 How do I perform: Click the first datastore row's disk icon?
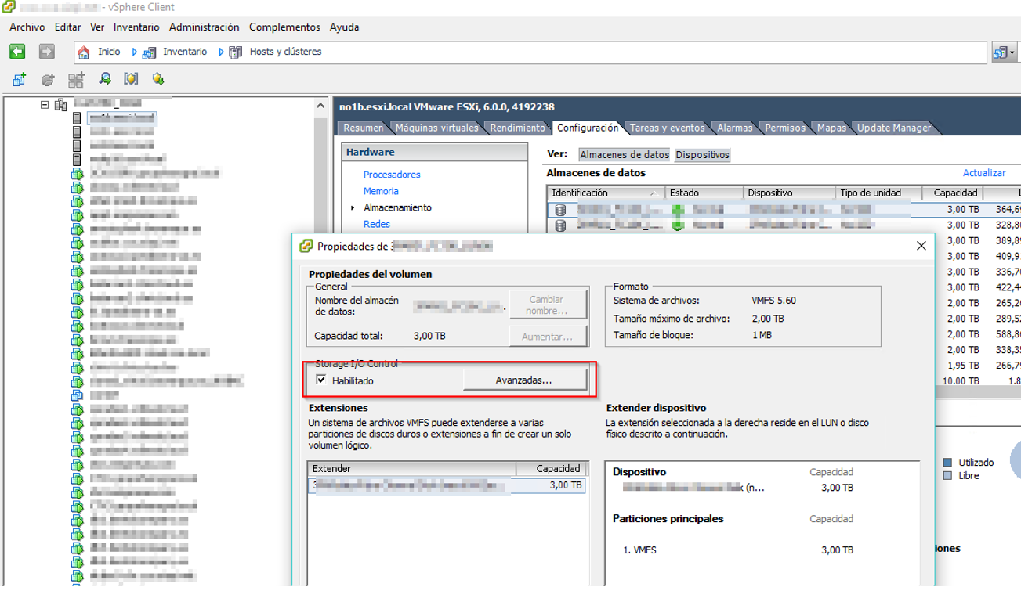pyautogui.click(x=559, y=210)
